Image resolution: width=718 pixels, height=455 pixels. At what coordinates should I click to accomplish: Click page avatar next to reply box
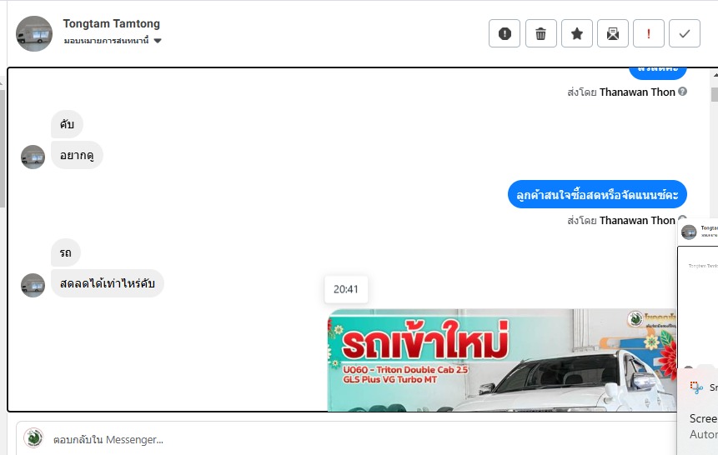click(x=33, y=438)
